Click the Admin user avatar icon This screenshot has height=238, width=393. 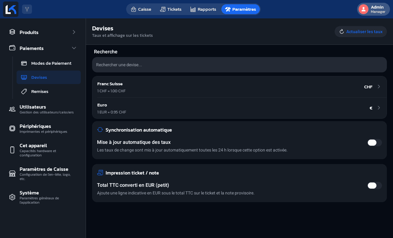(364, 9)
